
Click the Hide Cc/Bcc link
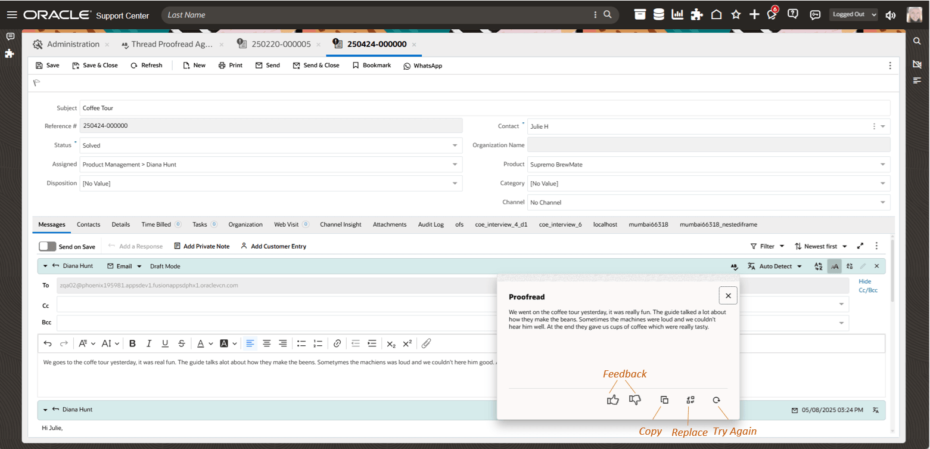[867, 286]
